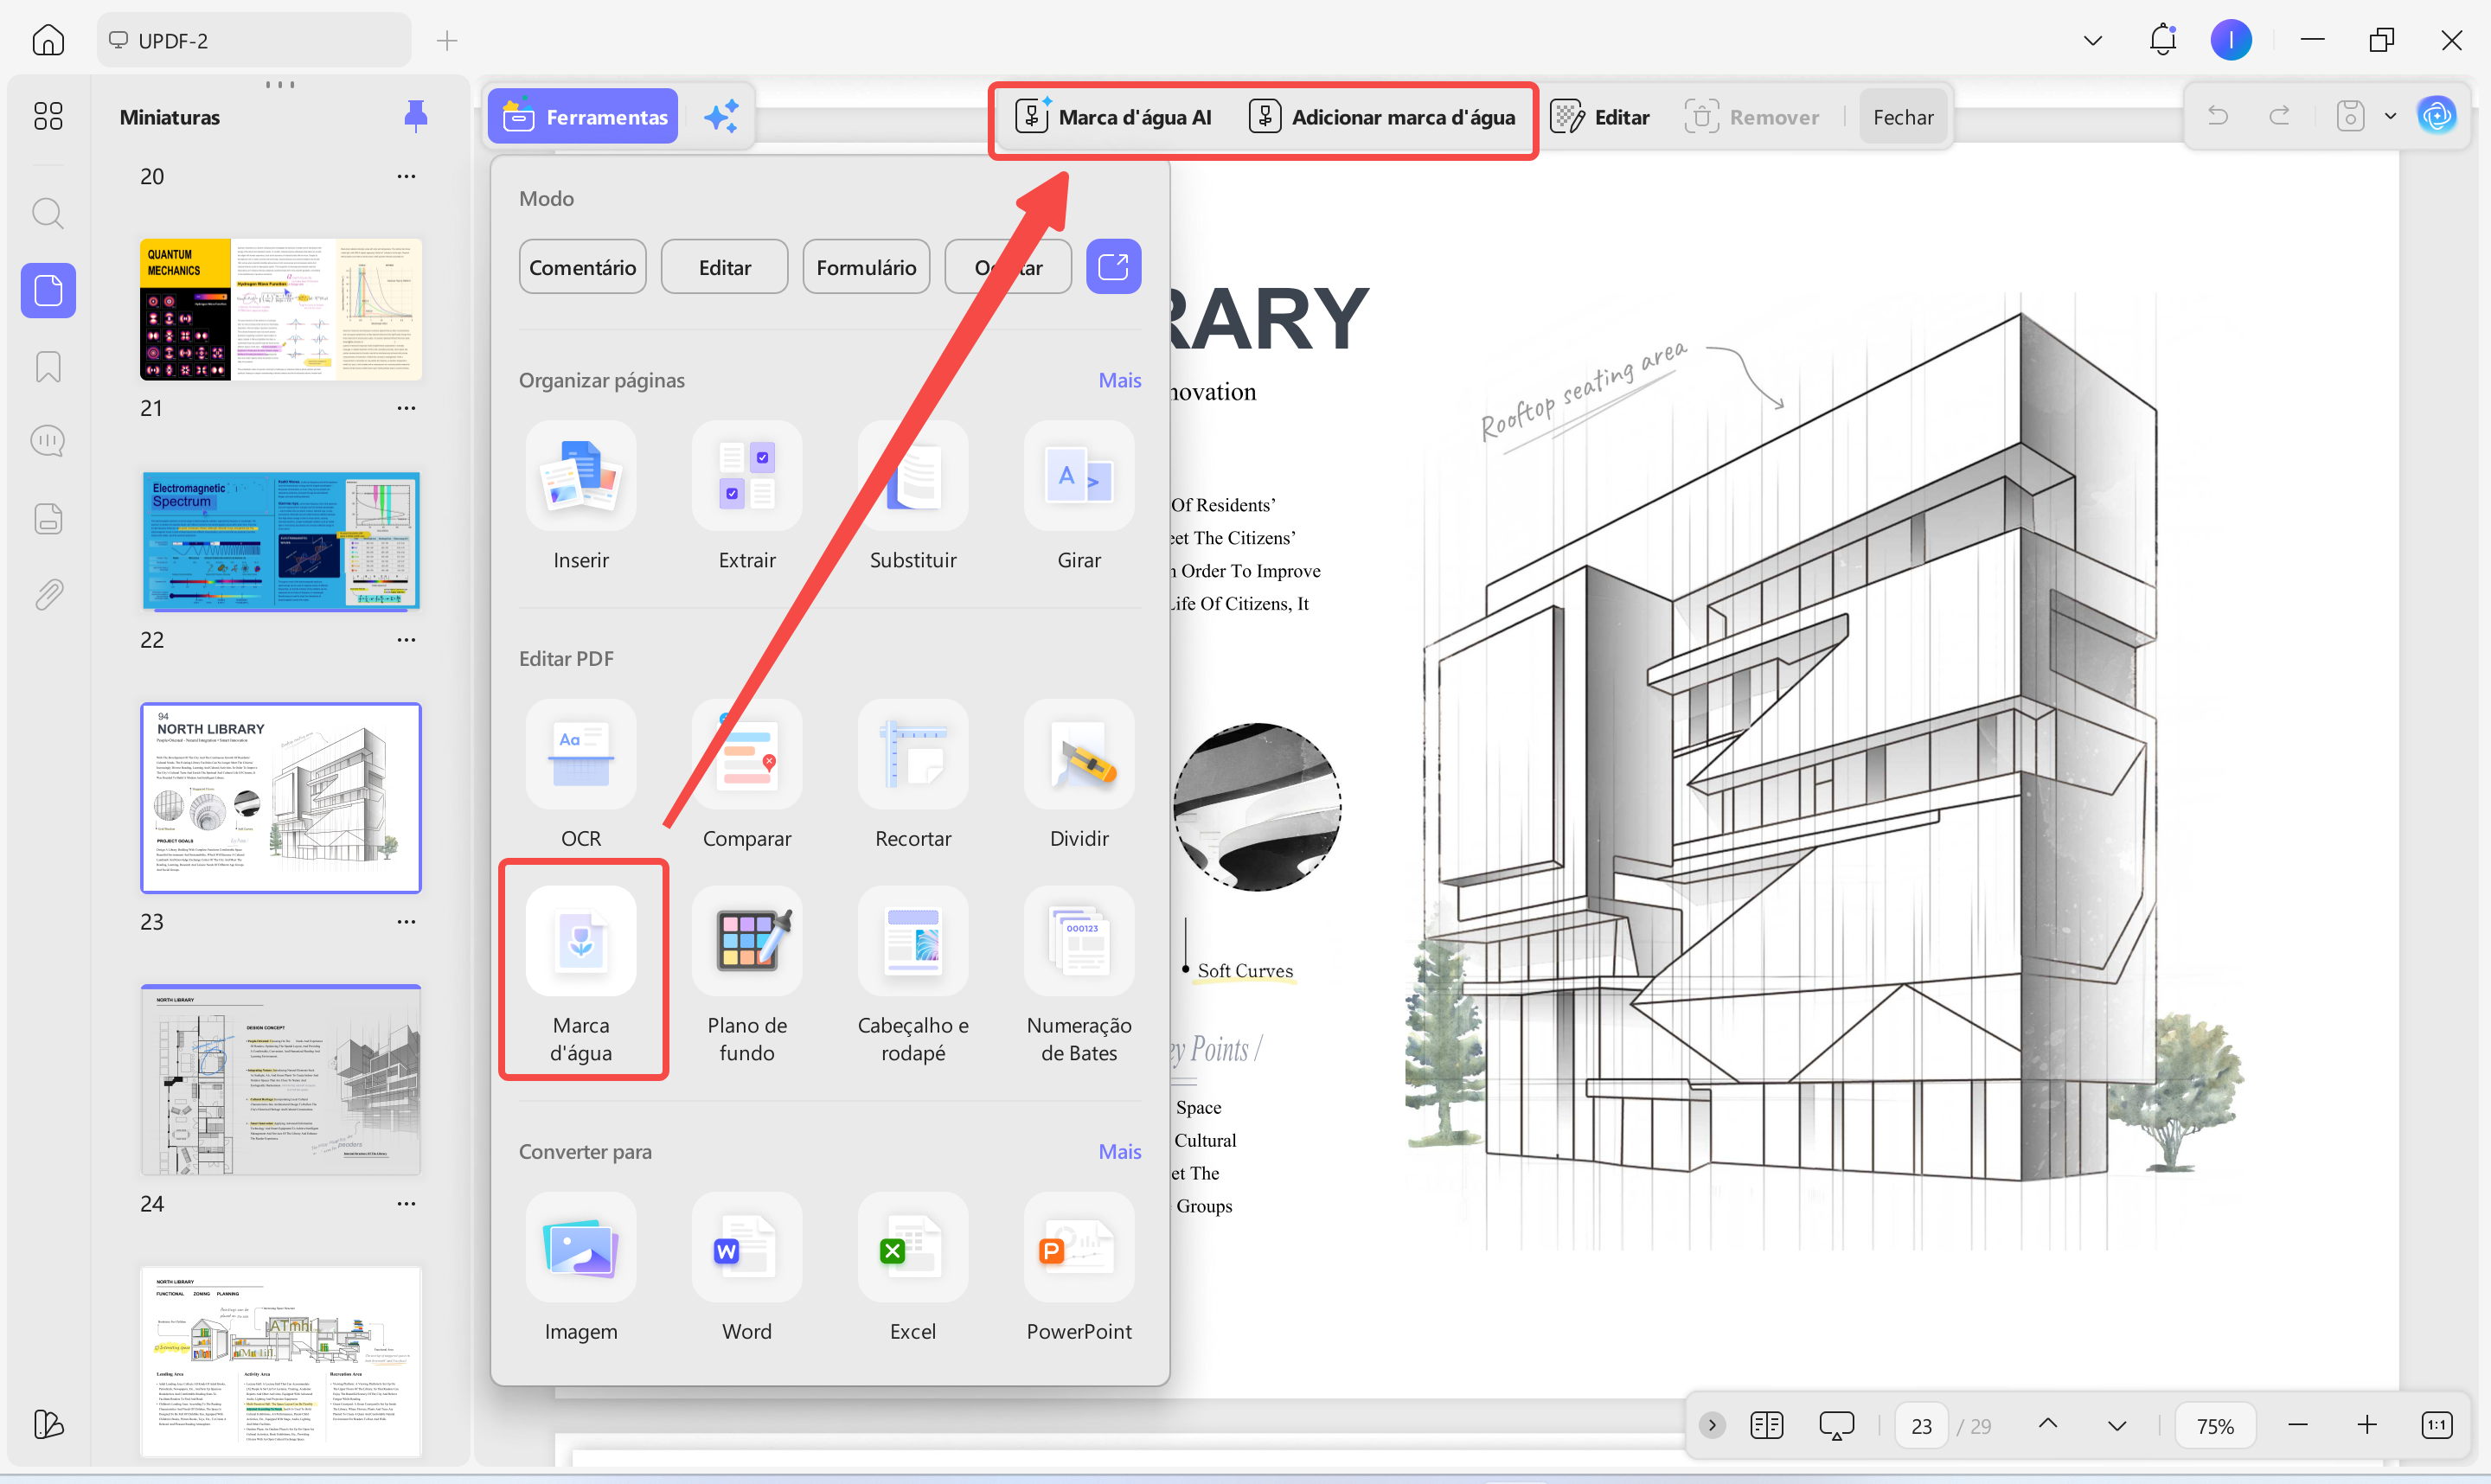2491x1484 pixels.
Task: Open Cabeçalho e rodapé tool
Action: tap(913, 975)
